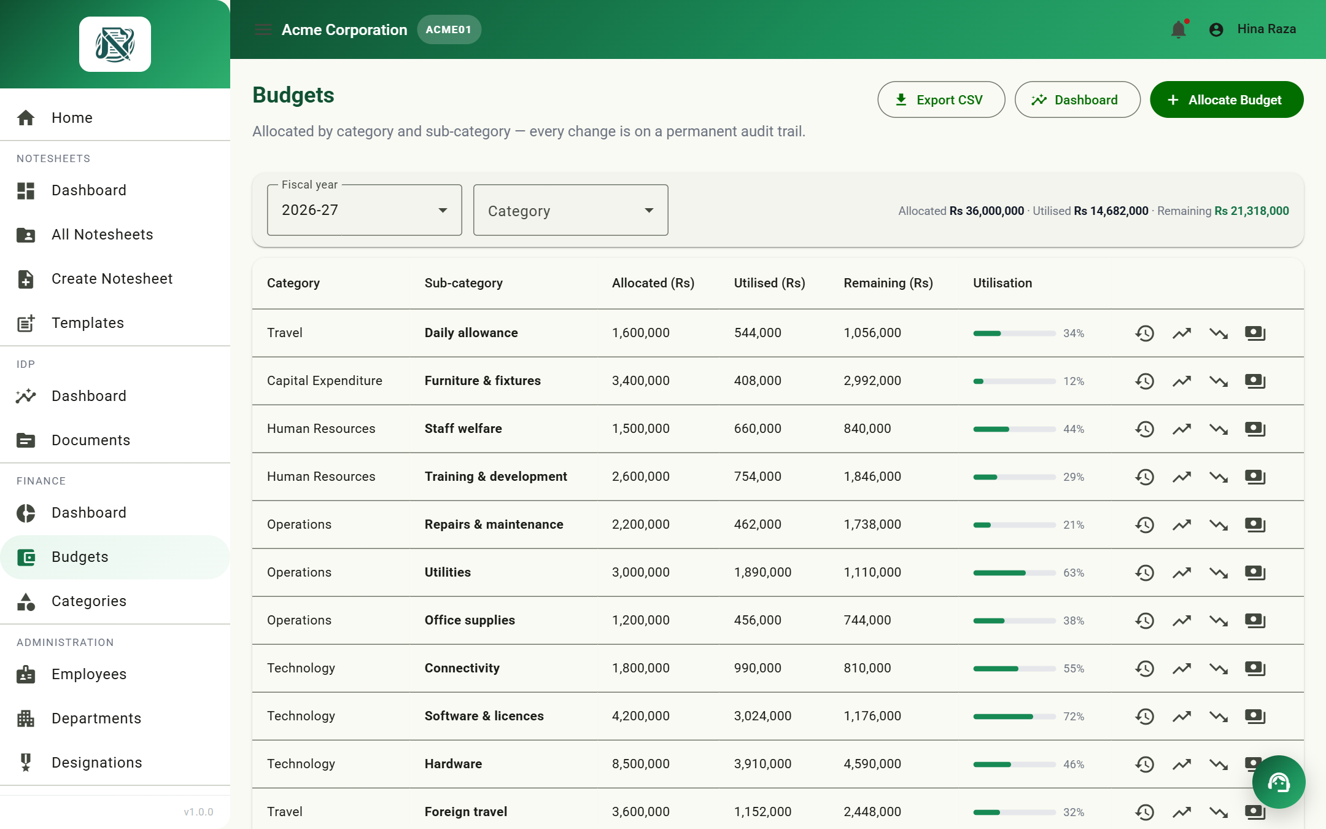The width and height of the screenshot is (1326, 829).
Task: Open IDP Documents page
Action: 115,440
